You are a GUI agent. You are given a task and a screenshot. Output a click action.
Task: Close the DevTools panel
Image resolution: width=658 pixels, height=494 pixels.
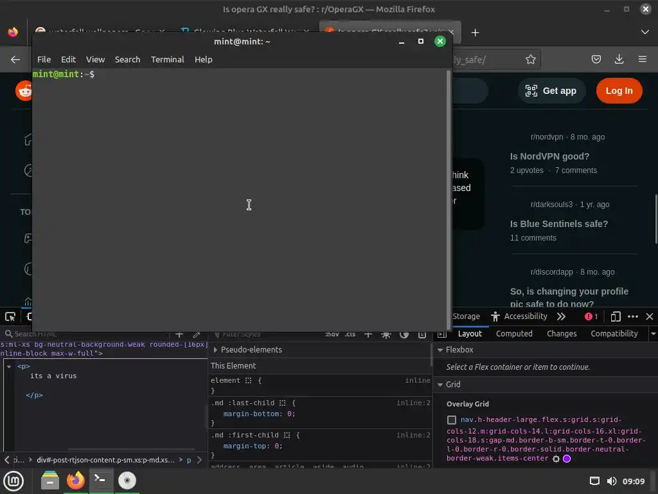[x=649, y=316]
